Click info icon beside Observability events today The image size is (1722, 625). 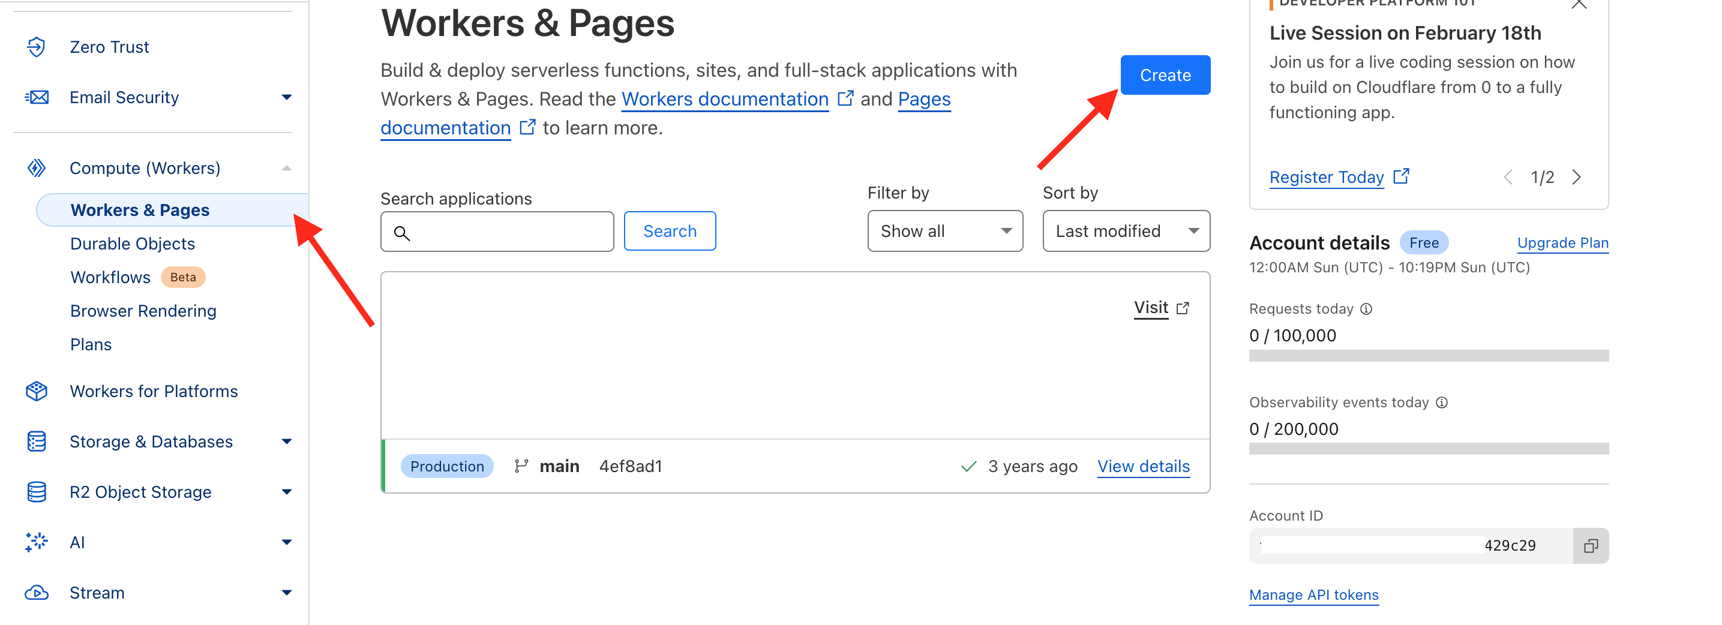pos(1442,402)
